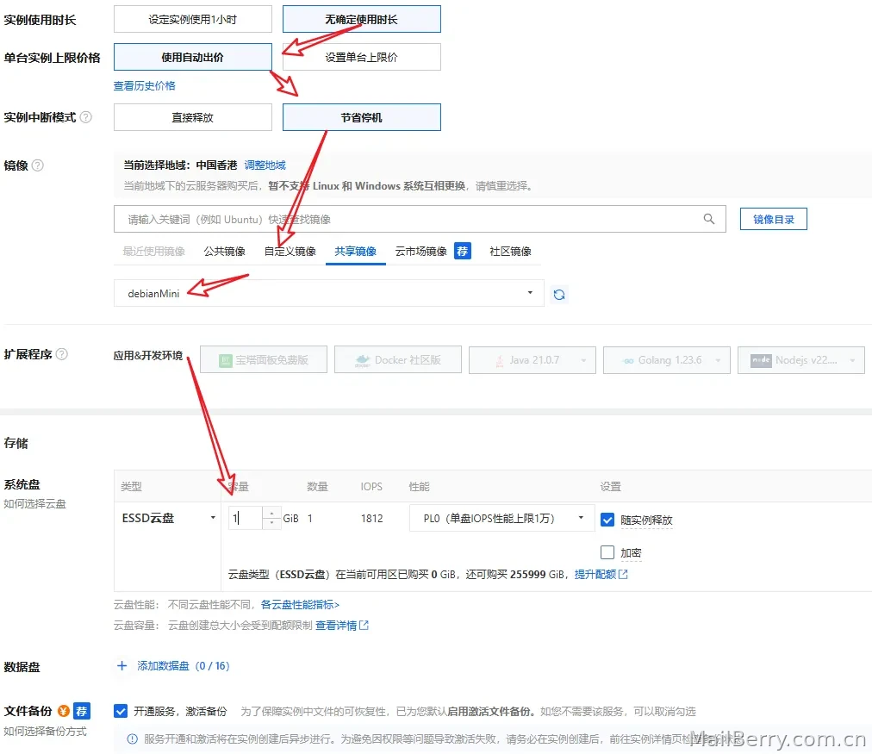This screenshot has width=872, height=754.
Task: Open PL0 performance level dropdown
Action: click(x=502, y=518)
